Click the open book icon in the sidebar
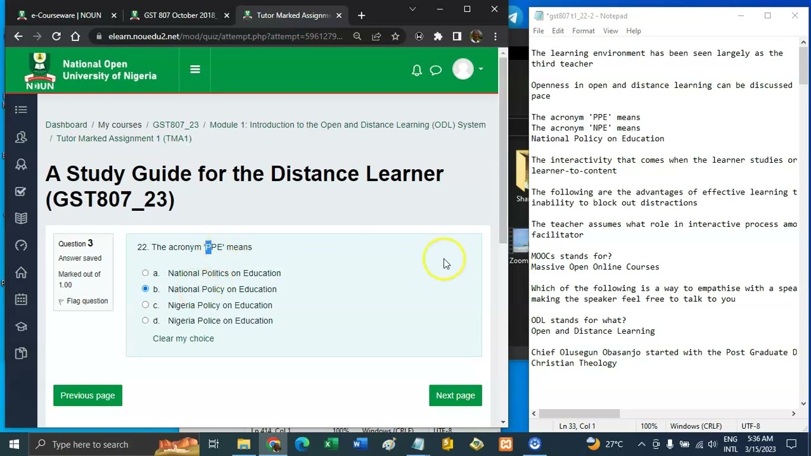The image size is (811, 456). coord(21,218)
